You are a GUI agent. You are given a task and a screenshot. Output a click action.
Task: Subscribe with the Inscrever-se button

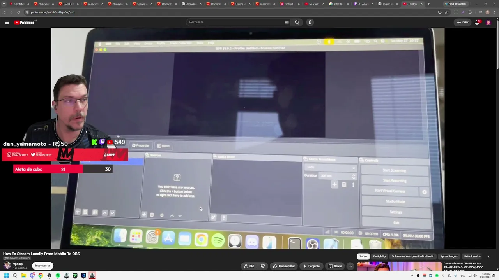[43, 266]
